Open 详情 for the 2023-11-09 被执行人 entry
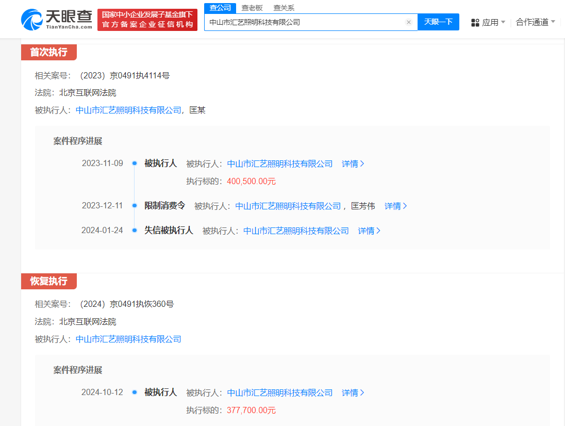The width and height of the screenshot is (565, 426). 353,163
